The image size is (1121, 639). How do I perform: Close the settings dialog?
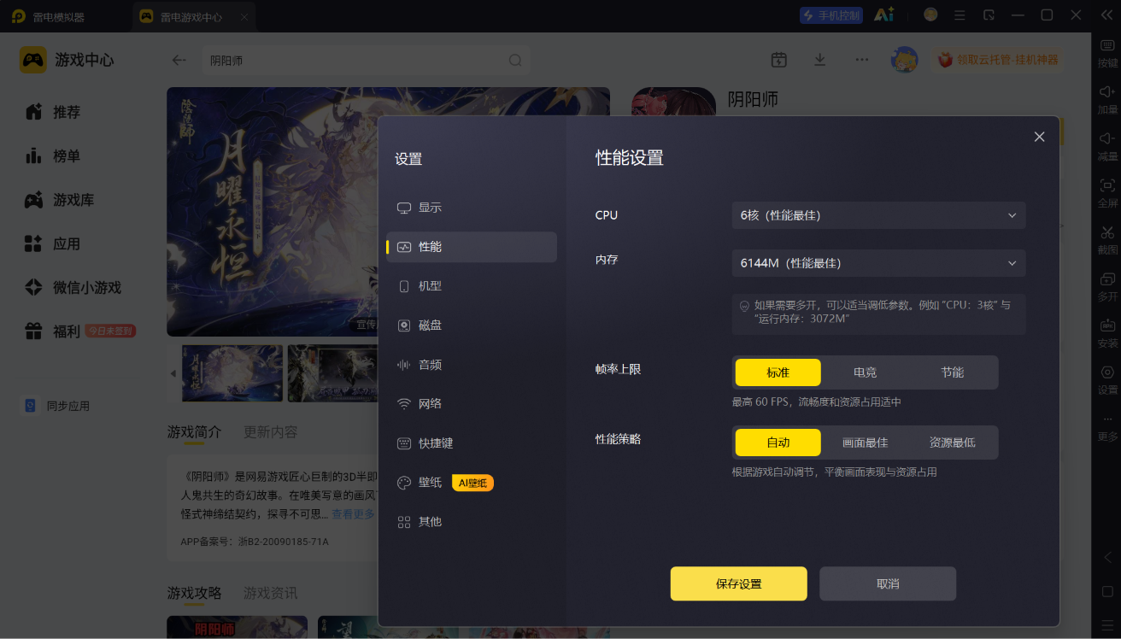click(x=1039, y=137)
